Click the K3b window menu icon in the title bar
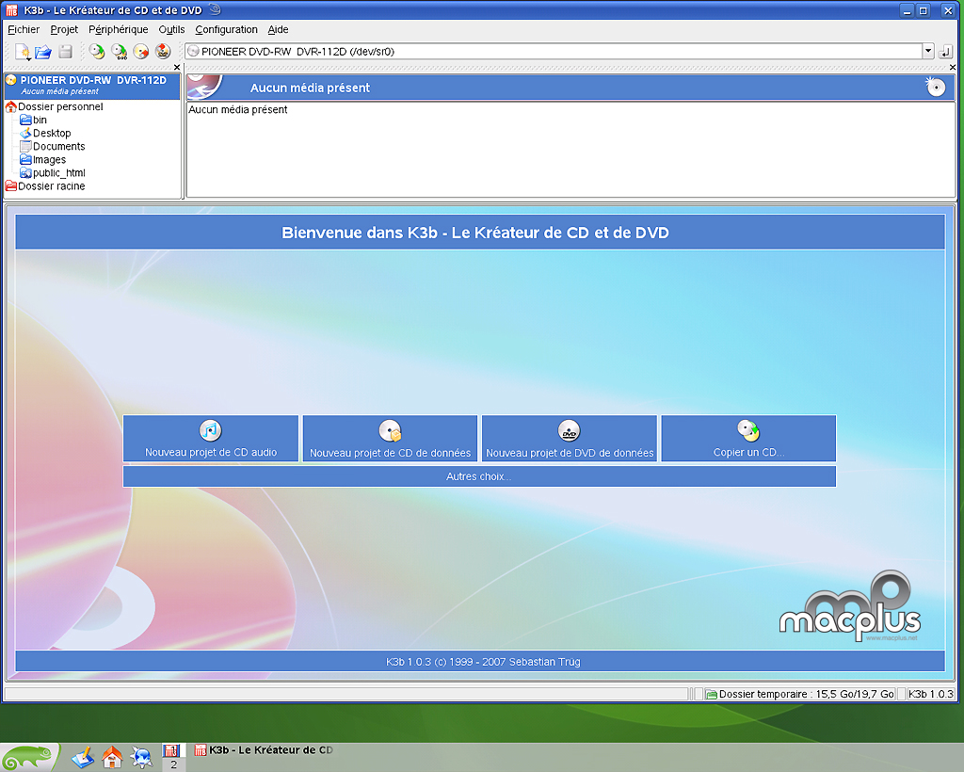This screenshot has height=772, width=964. (x=11, y=9)
